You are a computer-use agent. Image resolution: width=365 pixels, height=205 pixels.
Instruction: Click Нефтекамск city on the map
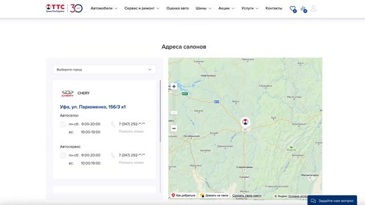(208, 76)
